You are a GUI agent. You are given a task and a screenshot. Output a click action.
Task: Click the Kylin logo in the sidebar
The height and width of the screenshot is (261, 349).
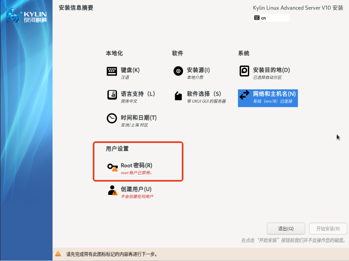click(x=26, y=15)
